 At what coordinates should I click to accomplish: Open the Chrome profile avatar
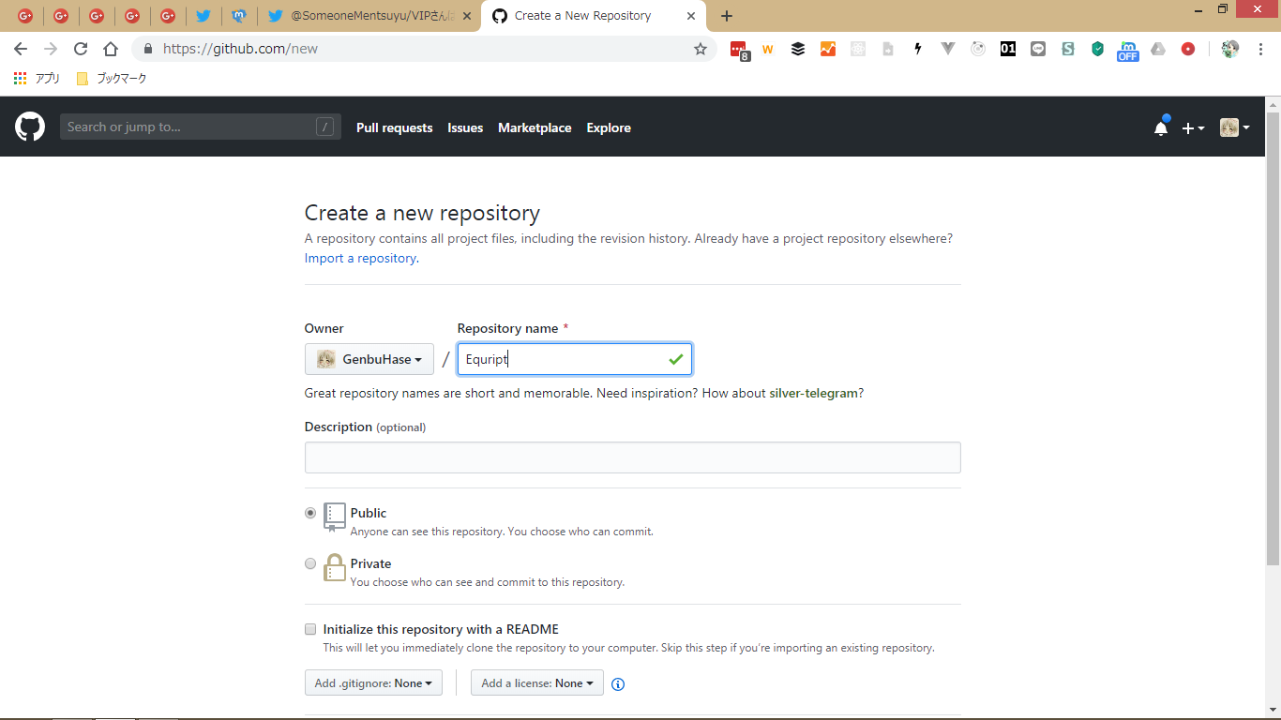pos(1230,49)
